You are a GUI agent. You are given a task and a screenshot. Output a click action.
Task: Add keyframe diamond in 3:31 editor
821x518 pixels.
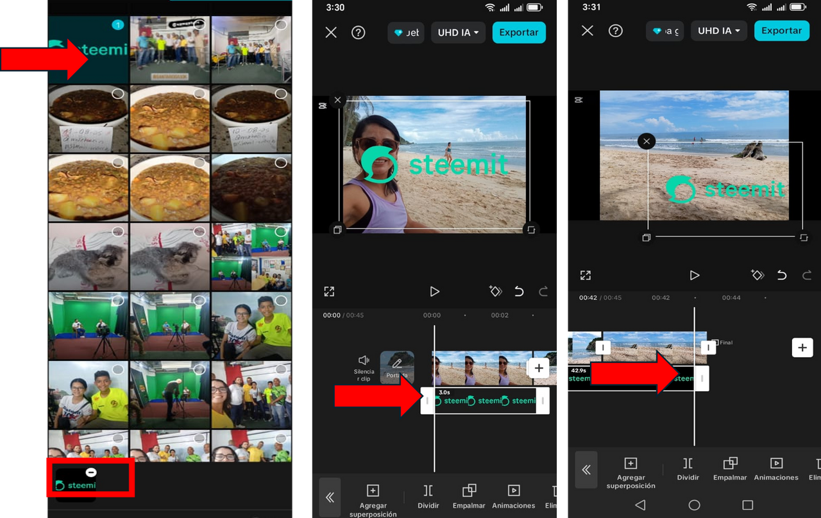[757, 275]
